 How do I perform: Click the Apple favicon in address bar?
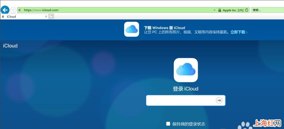coord(19,10)
